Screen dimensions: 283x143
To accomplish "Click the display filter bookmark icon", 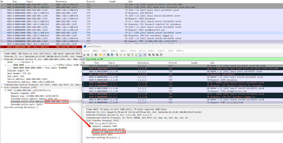I will point(84,59).
